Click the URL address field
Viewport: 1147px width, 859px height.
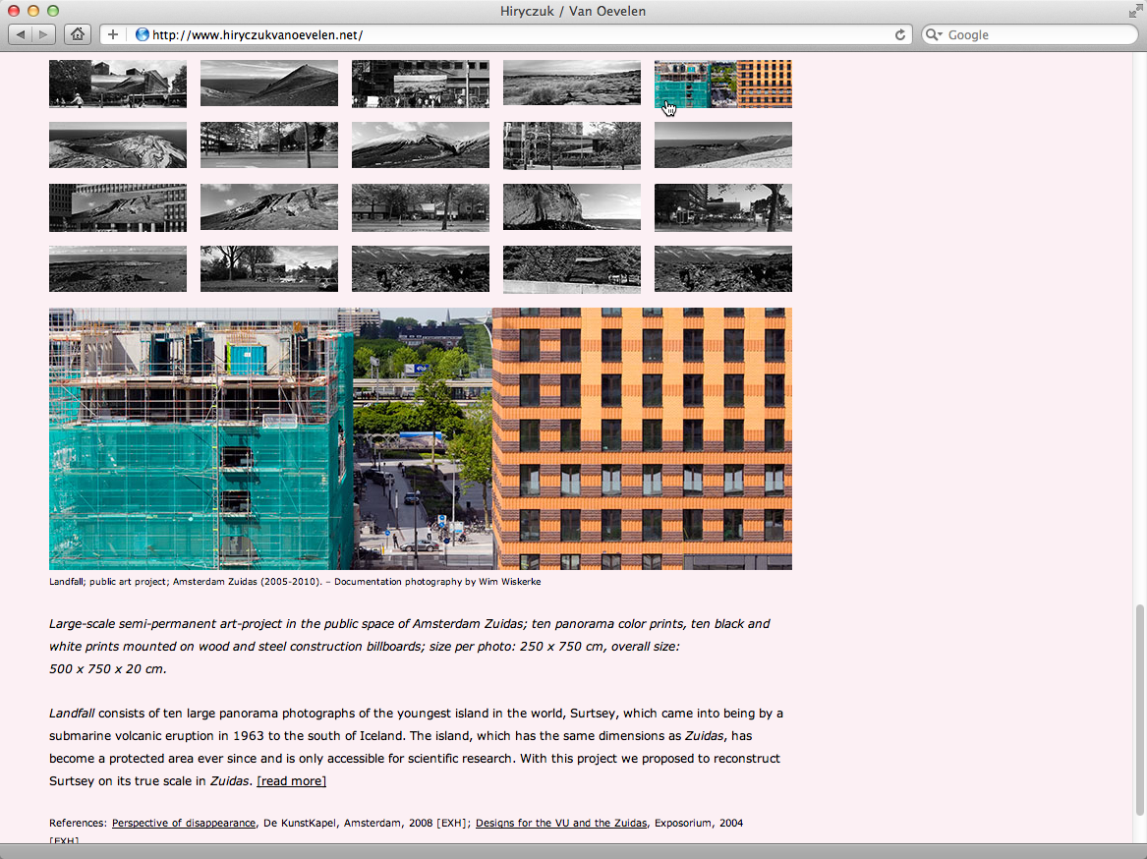[511, 34]
